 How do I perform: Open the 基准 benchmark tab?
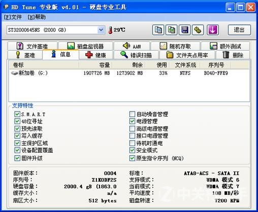pyautogui.click(x=25, y=55)
